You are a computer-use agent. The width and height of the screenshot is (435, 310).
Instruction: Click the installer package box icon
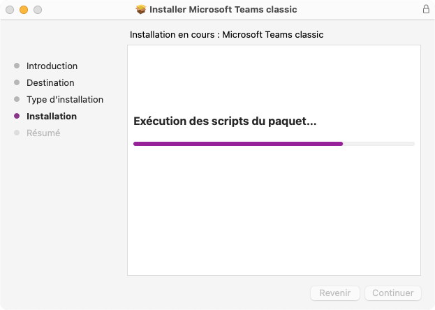tap(141, 10)
